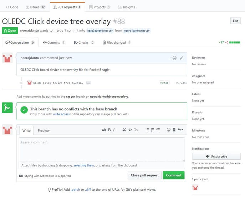Open the Code tab
The height and width of the screenshot is (197, 245).
[12, 7]
